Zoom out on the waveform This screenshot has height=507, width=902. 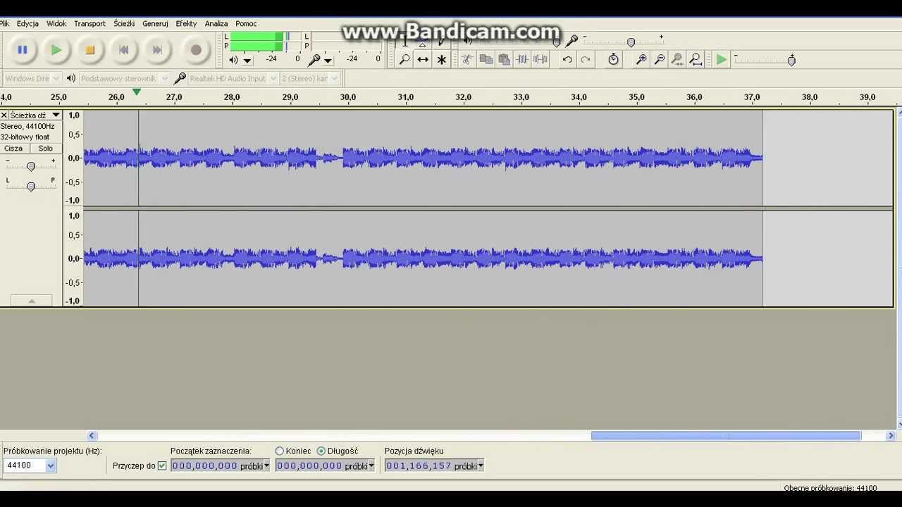[x=659, y=60]
